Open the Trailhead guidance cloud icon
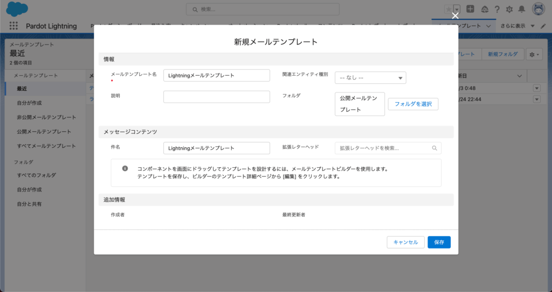Screen dimensions: 552x292 [x=485, y=10]
